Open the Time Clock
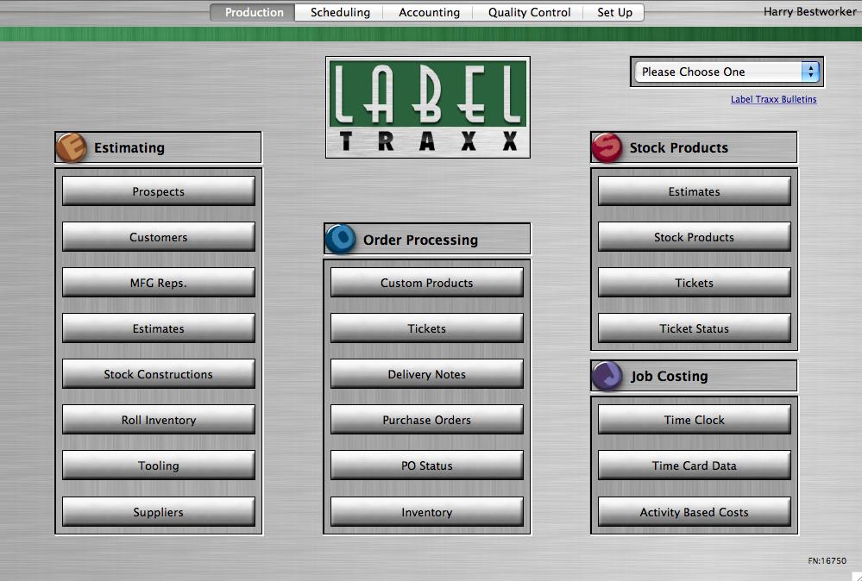The width and height of the screenshot is (862, 581). (694, 420)
